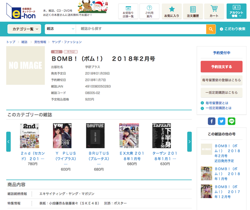This screenshot has height=210, width=250.
Task: Share on LINE
Action: click(232, 121)
